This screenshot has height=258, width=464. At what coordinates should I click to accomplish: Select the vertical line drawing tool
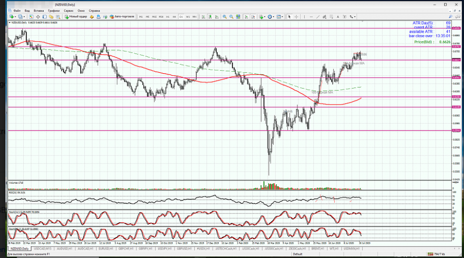pos(304,17)
